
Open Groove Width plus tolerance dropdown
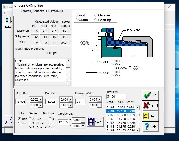click(x=100, y=99)
